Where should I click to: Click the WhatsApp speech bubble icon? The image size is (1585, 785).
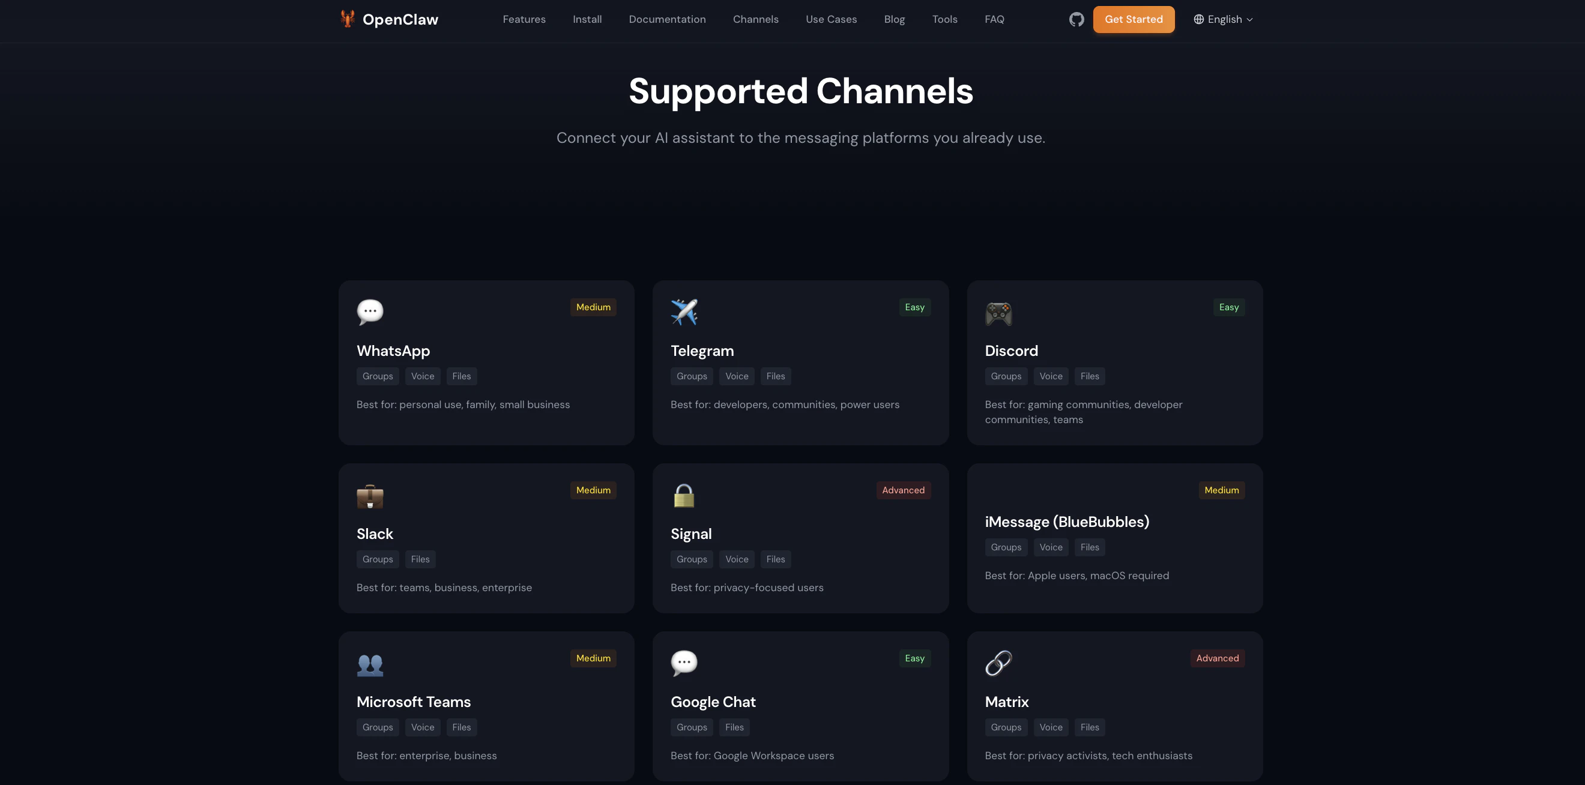point(370,312)
